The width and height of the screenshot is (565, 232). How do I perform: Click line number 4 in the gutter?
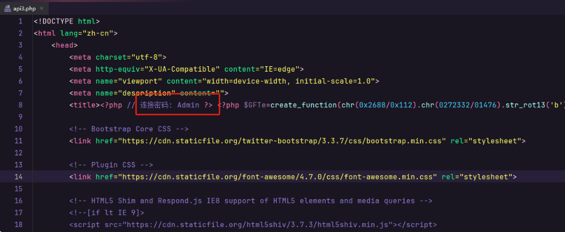coord(20,57)
